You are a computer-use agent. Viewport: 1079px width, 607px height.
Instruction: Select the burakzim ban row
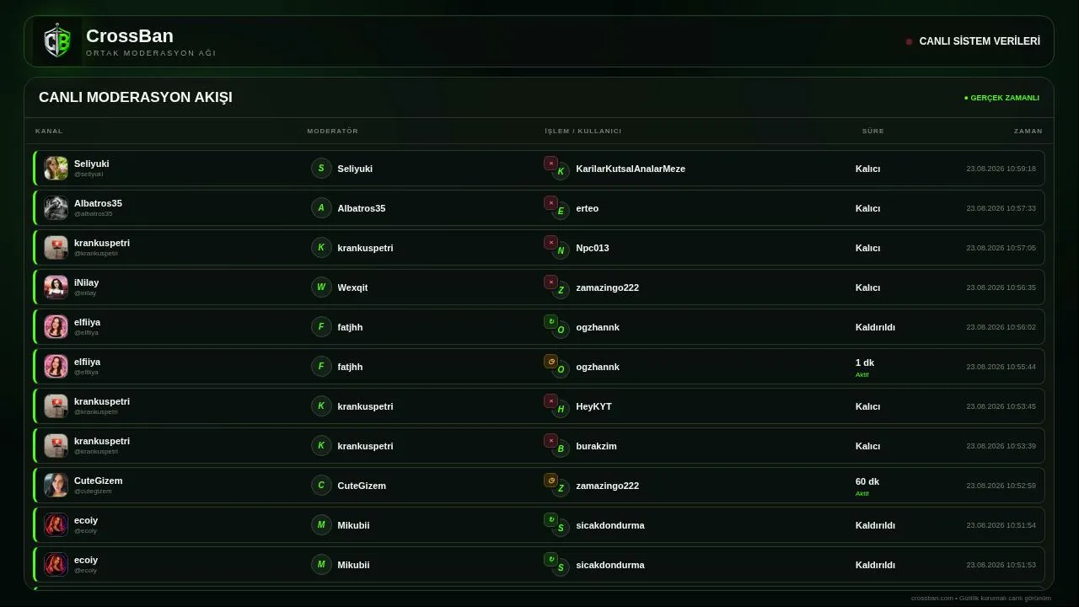pyautogui.click(x=539, y=446)
